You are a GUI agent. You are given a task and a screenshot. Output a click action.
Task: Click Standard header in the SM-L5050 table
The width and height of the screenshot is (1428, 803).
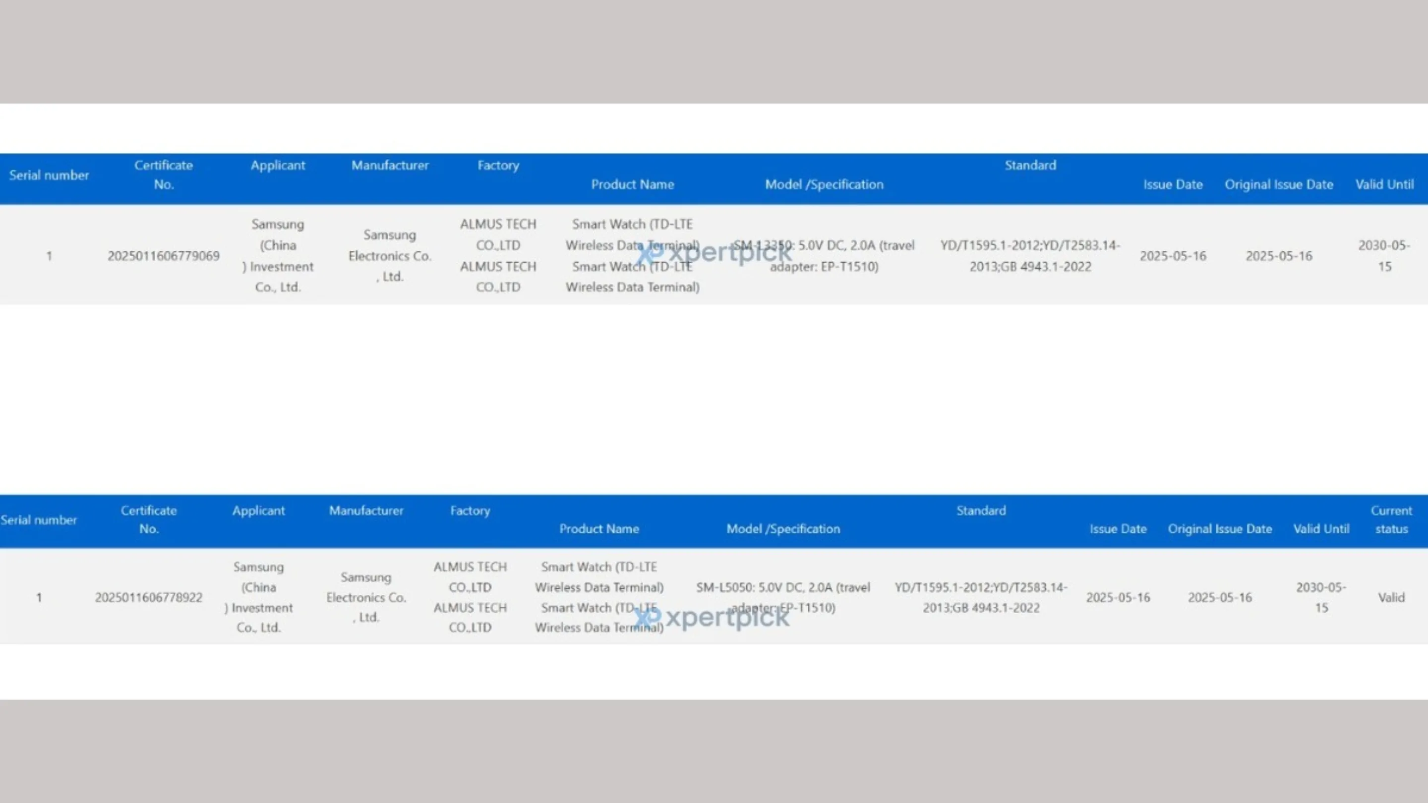pyautogui.click(x=981, y=511)
